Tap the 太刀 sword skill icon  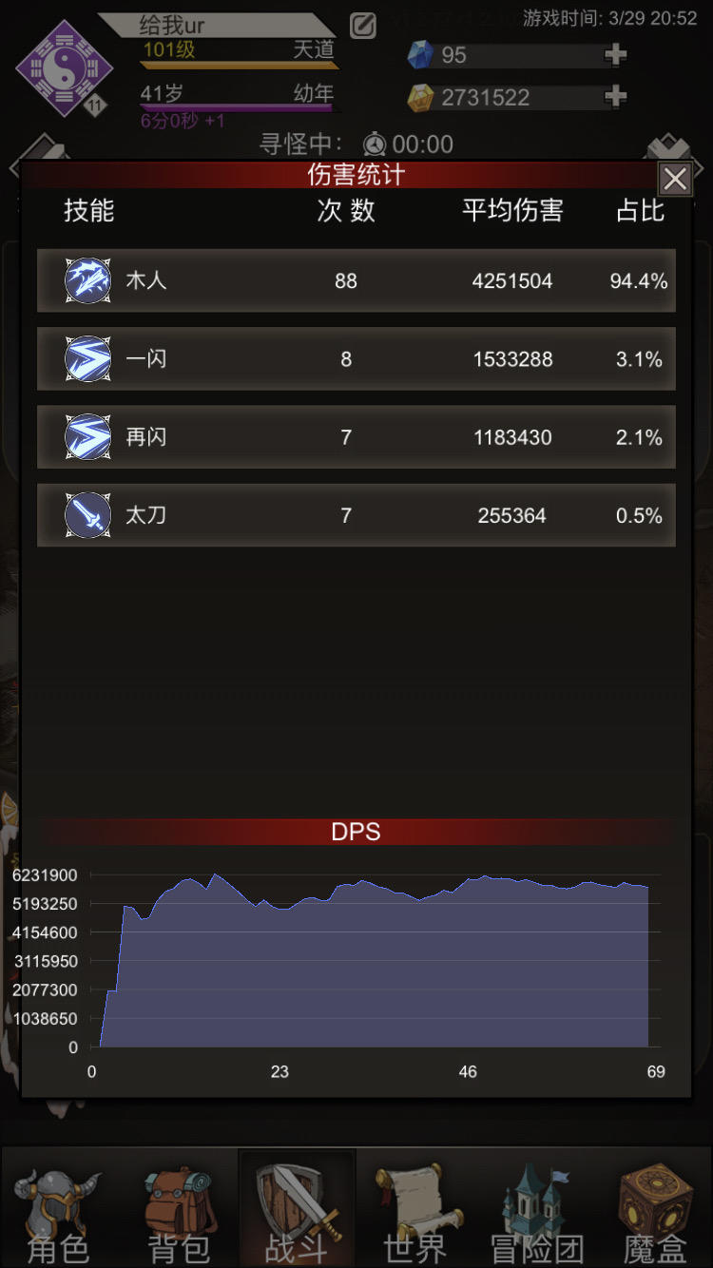87,514
